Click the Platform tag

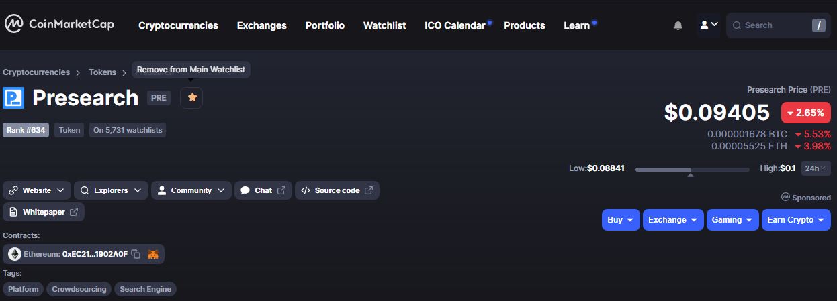tap(24, 289)
